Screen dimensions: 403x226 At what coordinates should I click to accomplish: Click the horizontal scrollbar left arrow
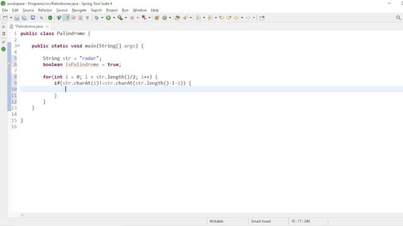[23, 215]
